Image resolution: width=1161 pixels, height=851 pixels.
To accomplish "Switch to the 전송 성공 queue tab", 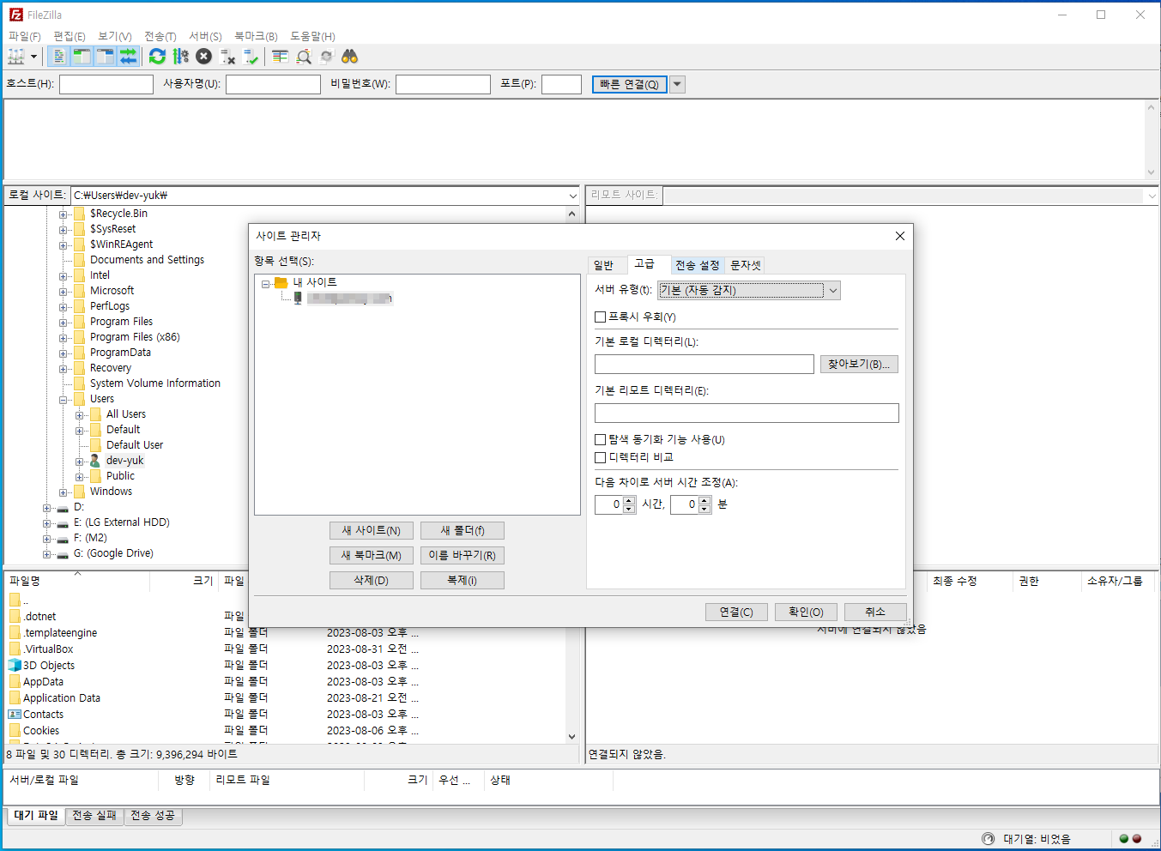I will pos(153,816).
